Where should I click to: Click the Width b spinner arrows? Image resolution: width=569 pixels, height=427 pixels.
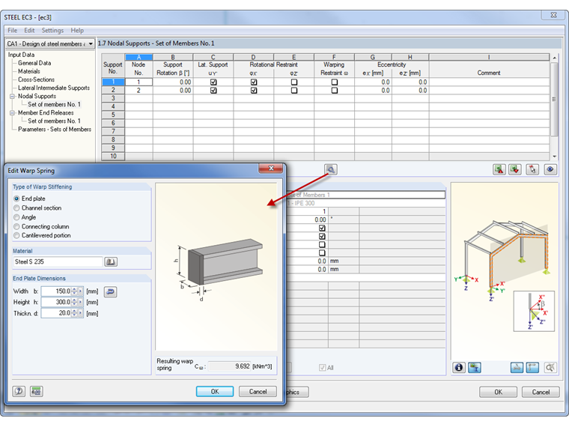click(x=74, y=291)
